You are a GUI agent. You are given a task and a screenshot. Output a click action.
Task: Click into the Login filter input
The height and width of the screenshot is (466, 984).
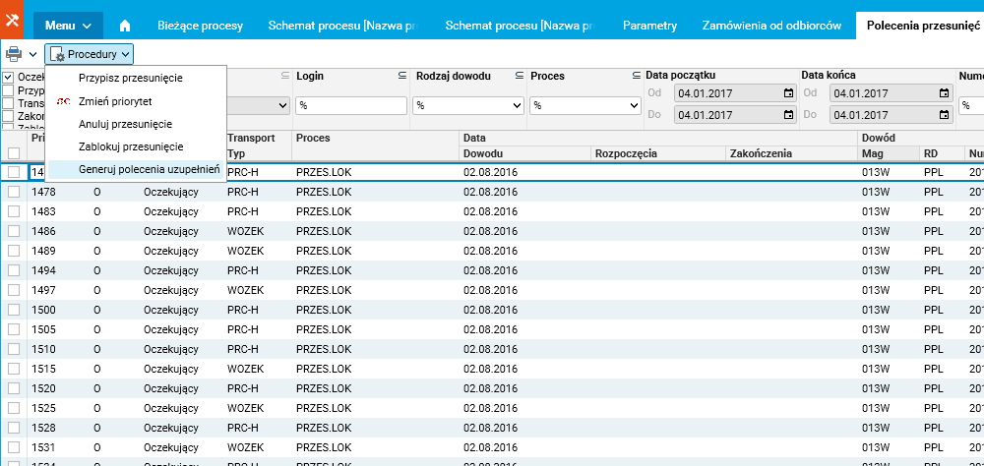[351, 105]
